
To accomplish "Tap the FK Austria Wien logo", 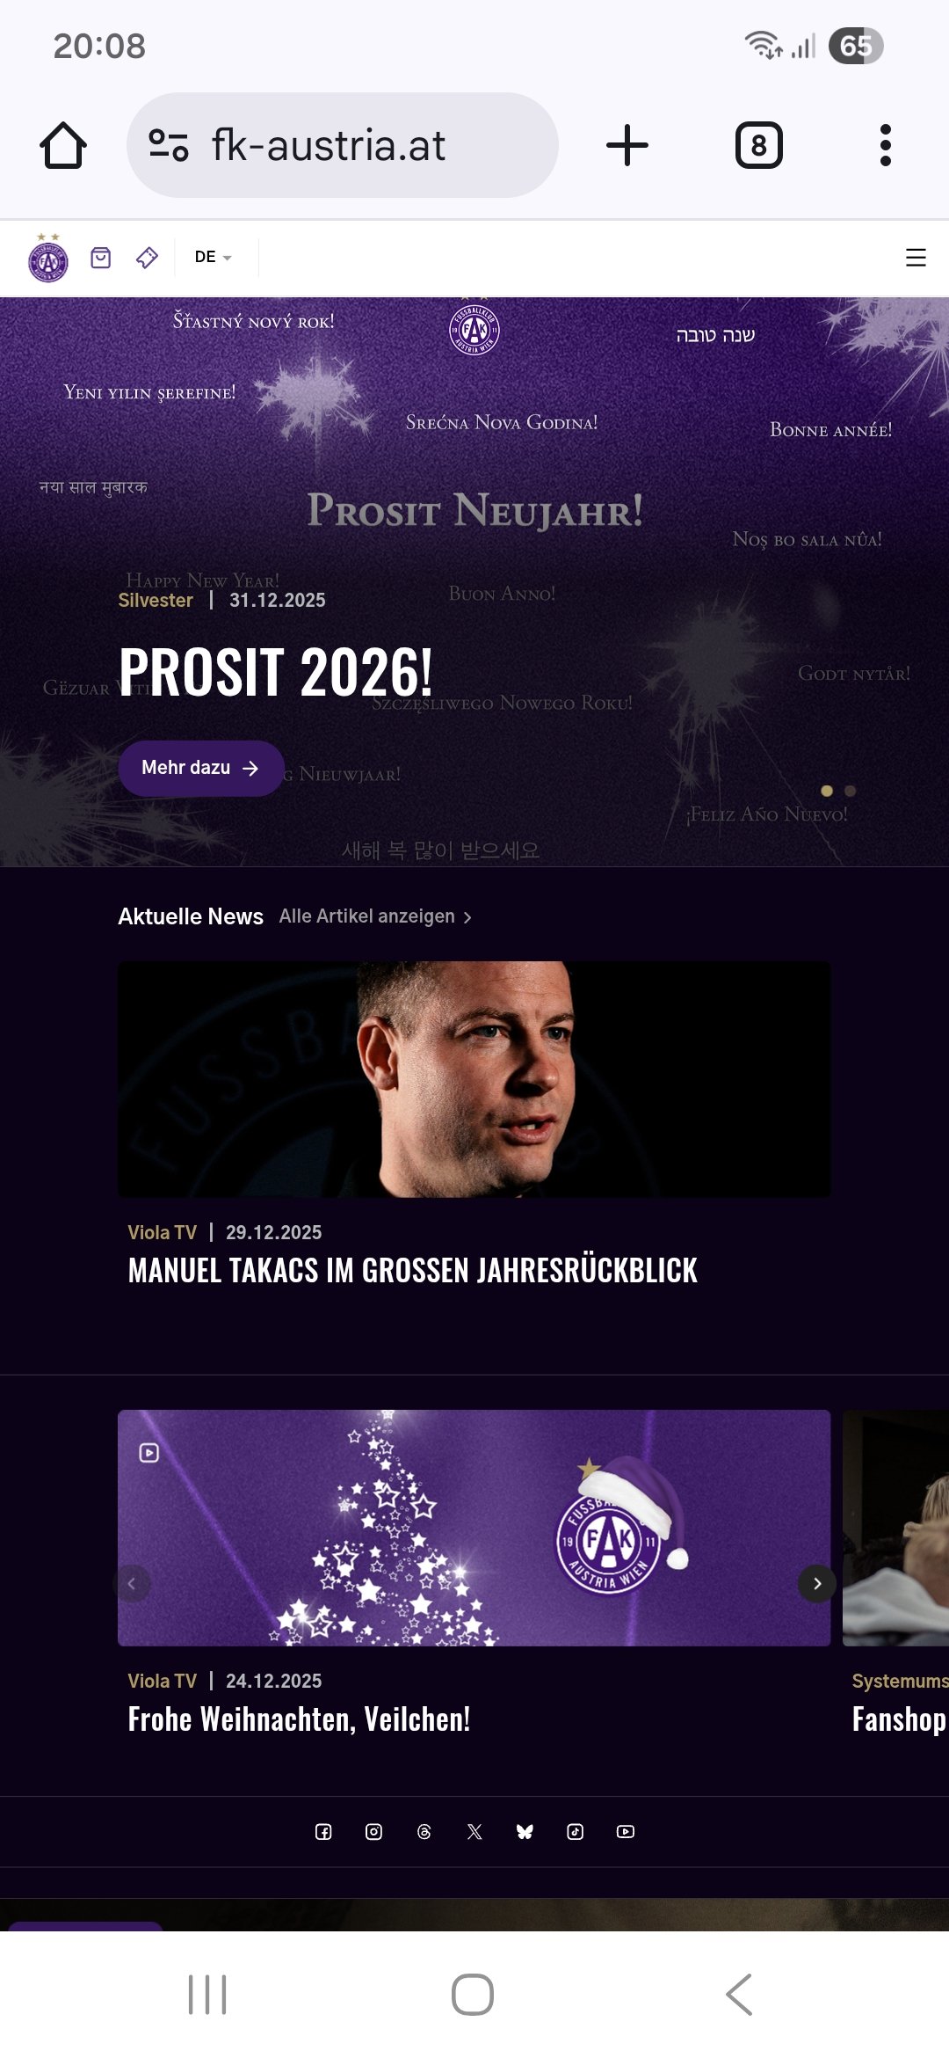I will point(48,259).
